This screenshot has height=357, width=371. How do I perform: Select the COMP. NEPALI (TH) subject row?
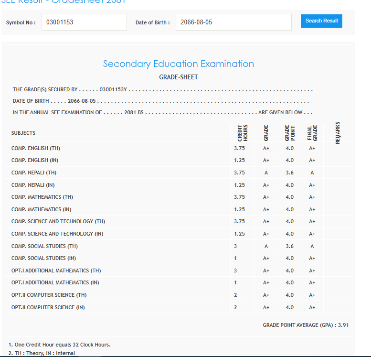tap(34, 173)
